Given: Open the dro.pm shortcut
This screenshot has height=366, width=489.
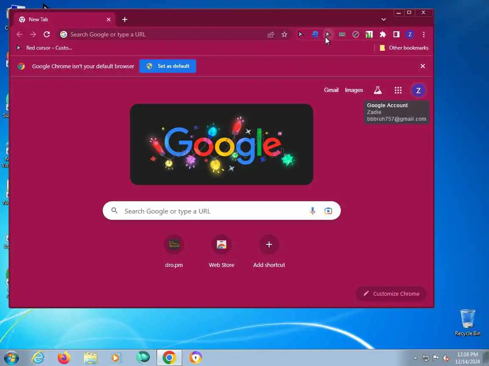Looking at the screenshot, I should coord(174,251).
